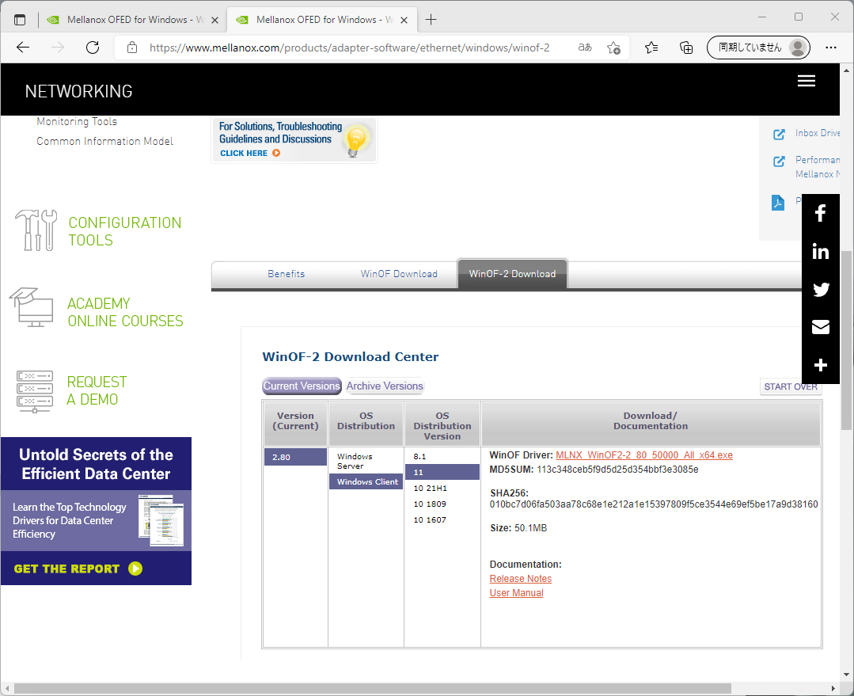Close the active Mellanox OFED tab
Image resolution: width=854 pixels, height=696 pixels.
pyautogui.click(x=404, y=20)
